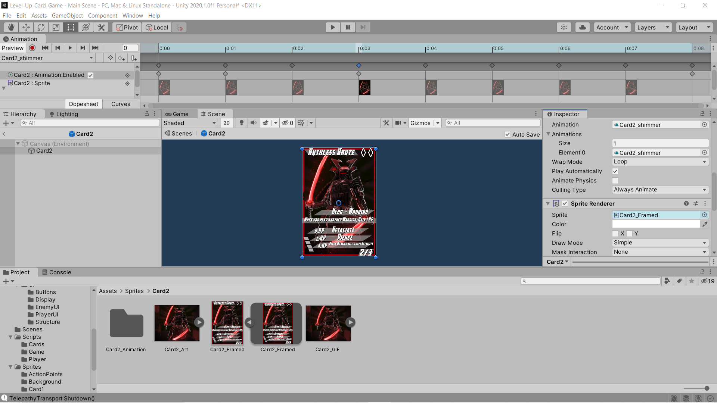Toggle scene effects icon
This screenshot has height=403, width=717.
(266, 123)
